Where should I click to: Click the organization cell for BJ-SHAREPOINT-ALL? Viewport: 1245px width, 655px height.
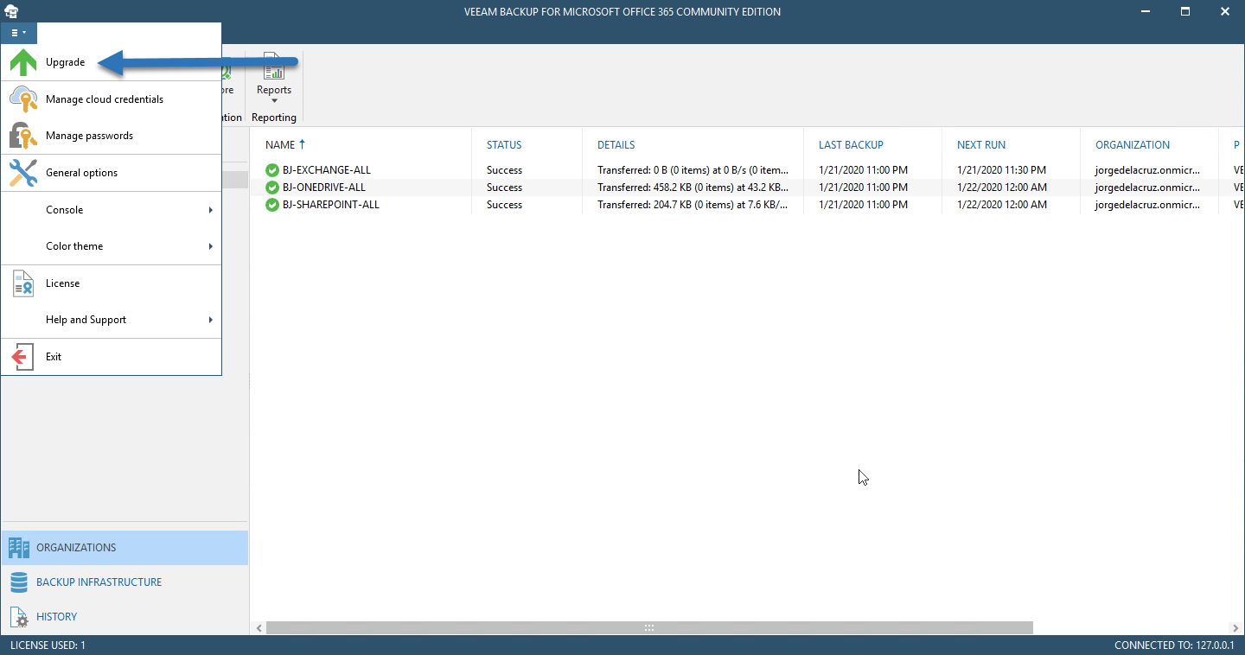pos(1148,205)
